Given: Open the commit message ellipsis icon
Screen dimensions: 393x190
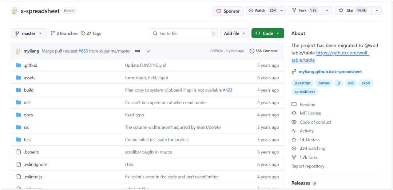Looking at the screenshot, I should [x=138, y=51].
